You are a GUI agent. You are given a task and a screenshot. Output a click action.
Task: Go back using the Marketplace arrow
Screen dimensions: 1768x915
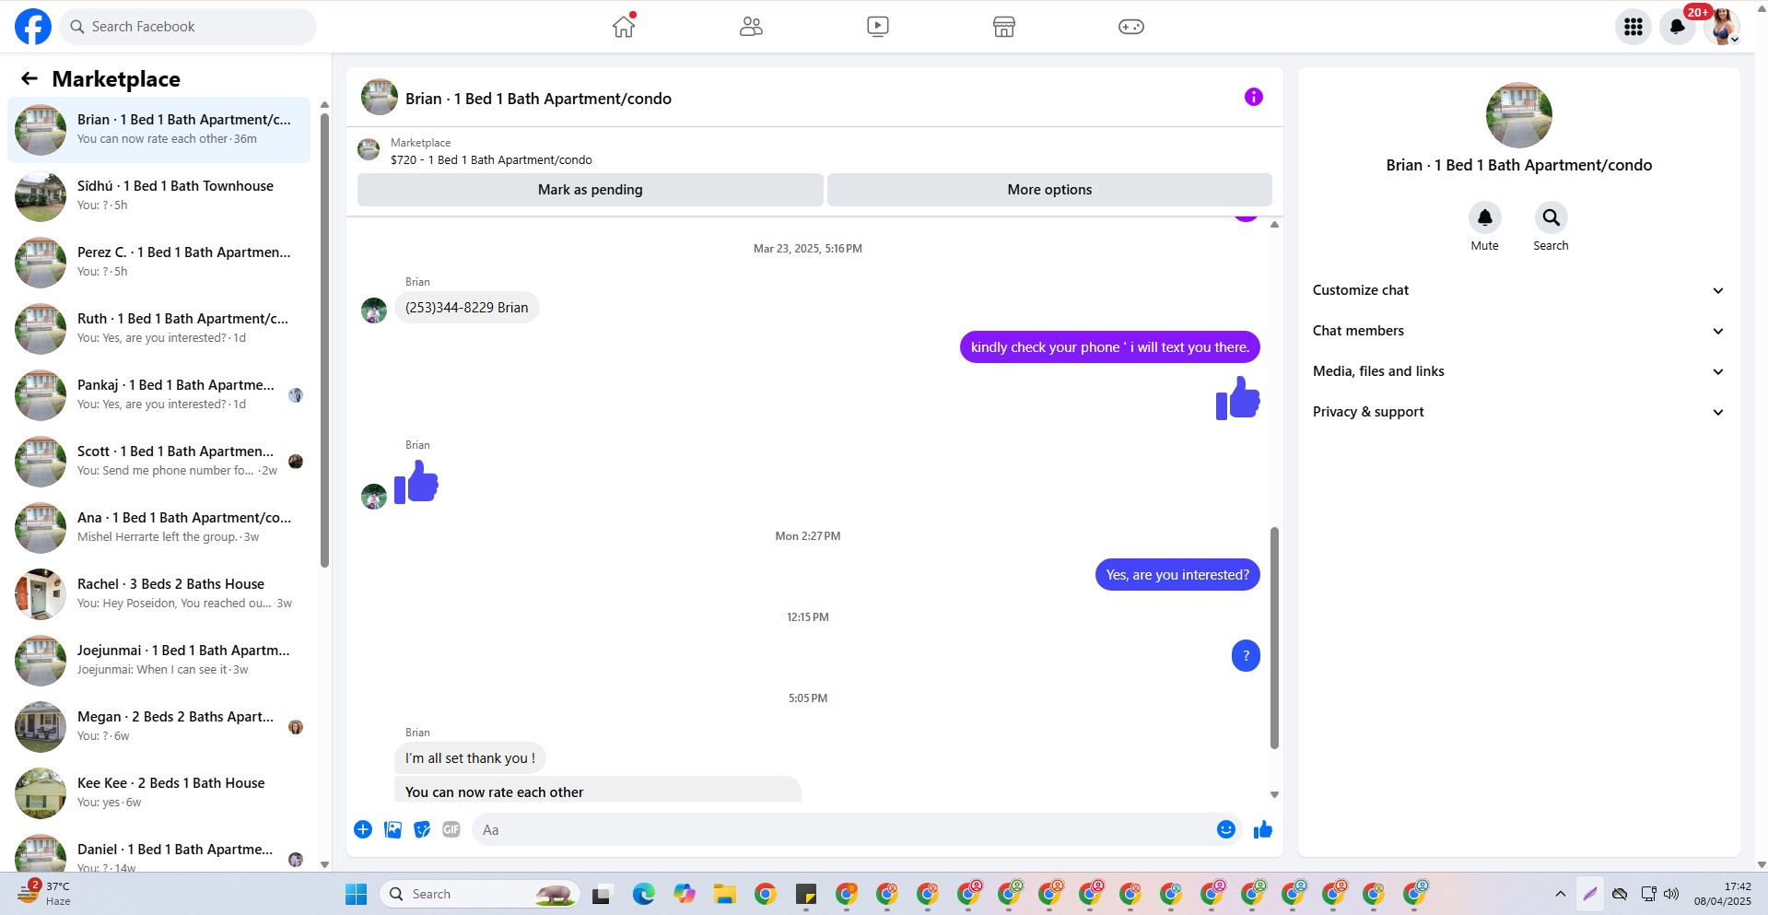(x=29, y=78)
